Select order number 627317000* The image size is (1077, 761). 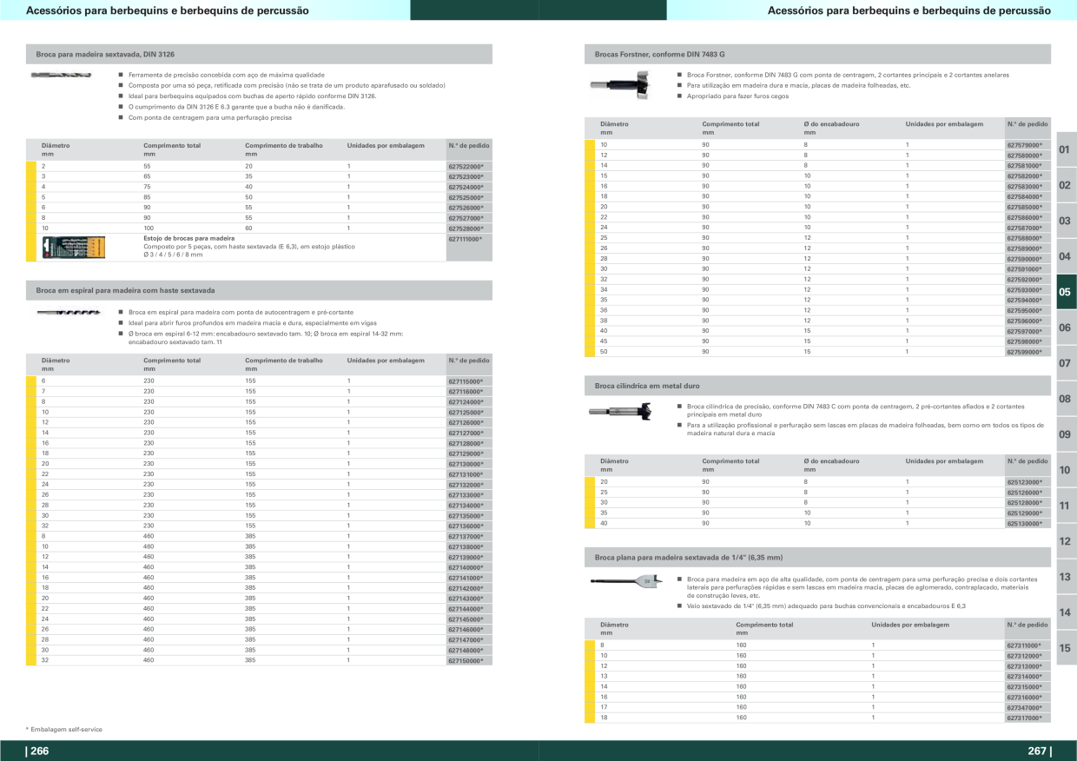1025,718
